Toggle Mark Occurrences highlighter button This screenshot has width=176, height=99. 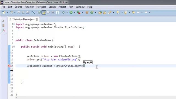pyautogui.click(x=44, y=12)
